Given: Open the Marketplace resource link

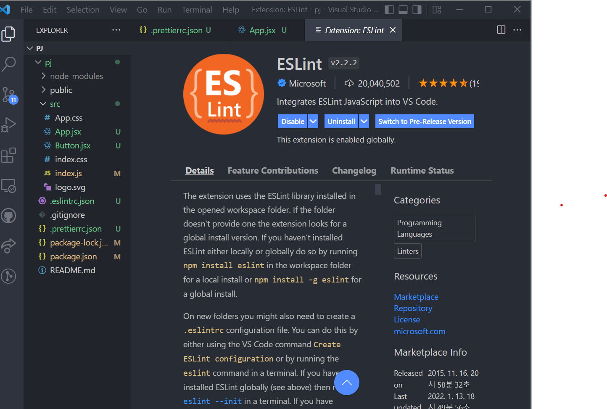Looking at the screenshot, I should (416, 297).
